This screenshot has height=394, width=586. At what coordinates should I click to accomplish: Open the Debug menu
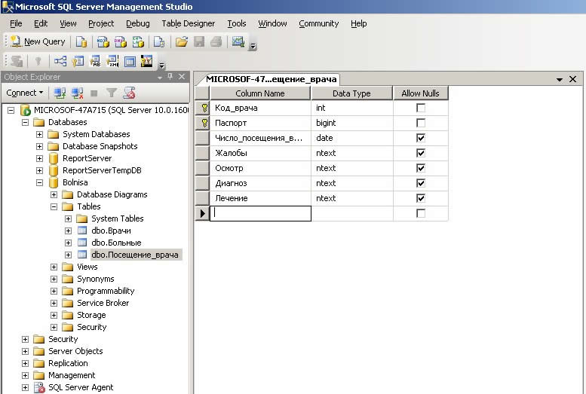click(x=137, y=23)
